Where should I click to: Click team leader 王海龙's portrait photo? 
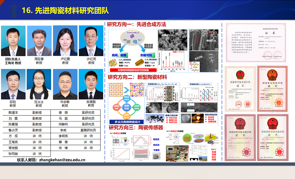click(13, 41)
